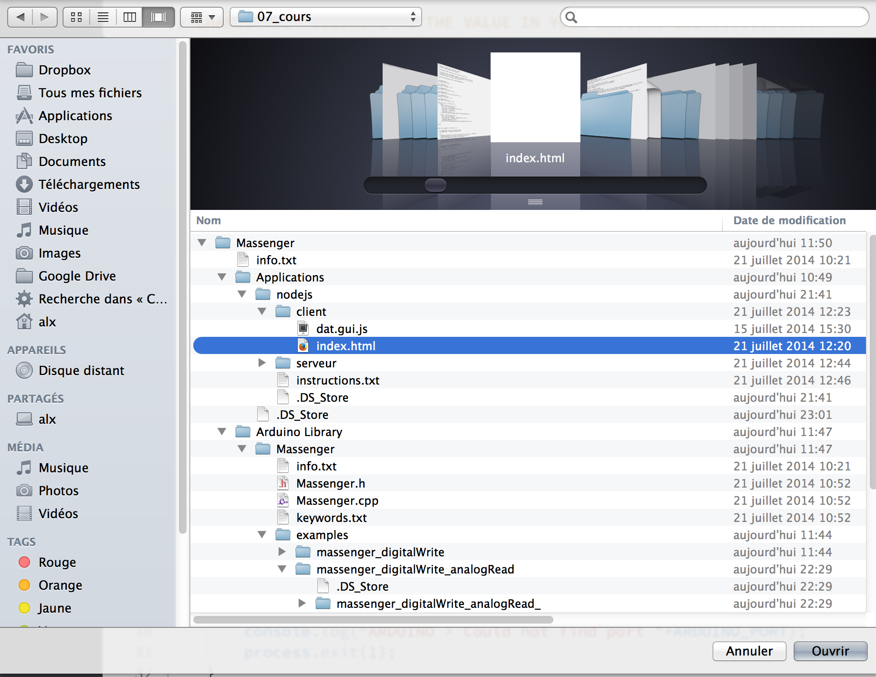Click the Annuler button
This screenshot has height=677, width=876.
[749, 651]
